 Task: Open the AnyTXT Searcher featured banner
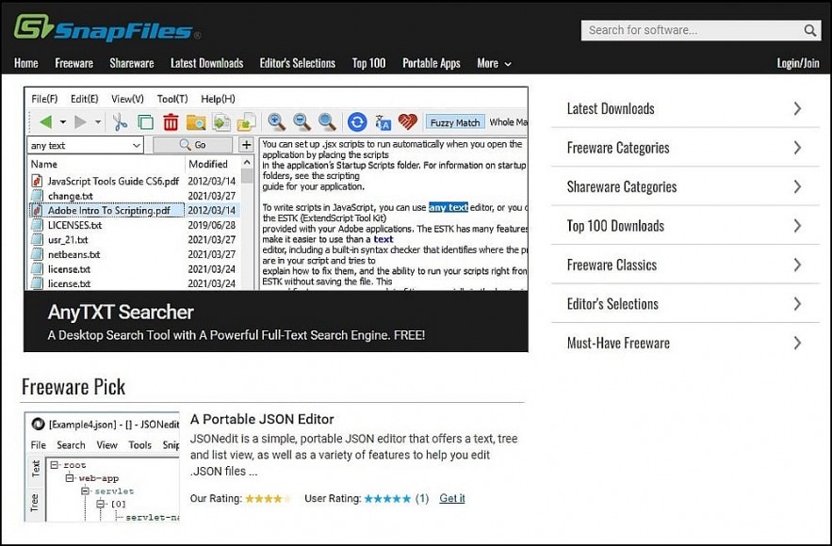point(275,218)
